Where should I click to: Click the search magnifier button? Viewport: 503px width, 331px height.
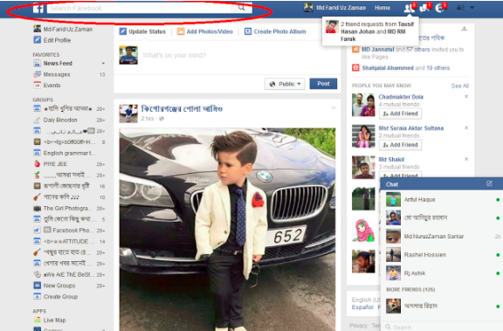coord(242,8)
